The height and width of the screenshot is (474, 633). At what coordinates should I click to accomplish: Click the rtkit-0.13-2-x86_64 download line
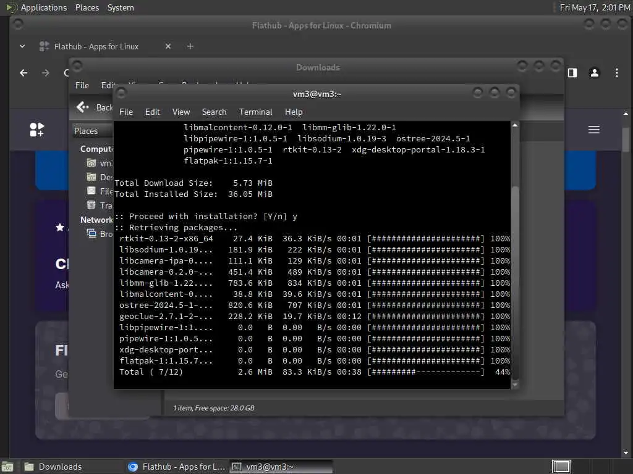pyautogui.click(x=314, y=239)
